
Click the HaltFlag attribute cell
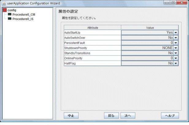[92, 63]
